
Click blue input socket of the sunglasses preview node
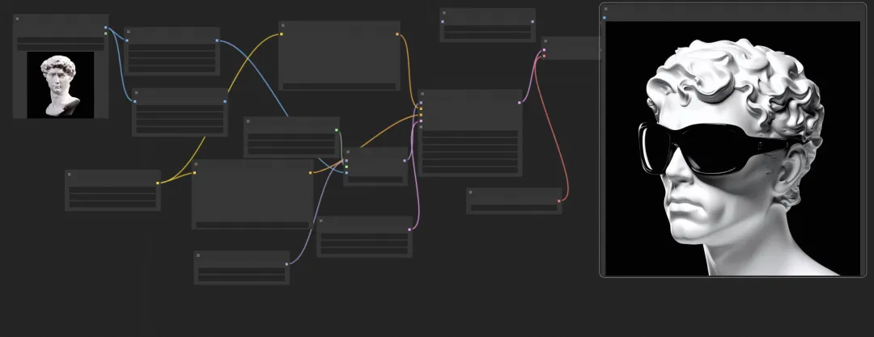[605, 18]
